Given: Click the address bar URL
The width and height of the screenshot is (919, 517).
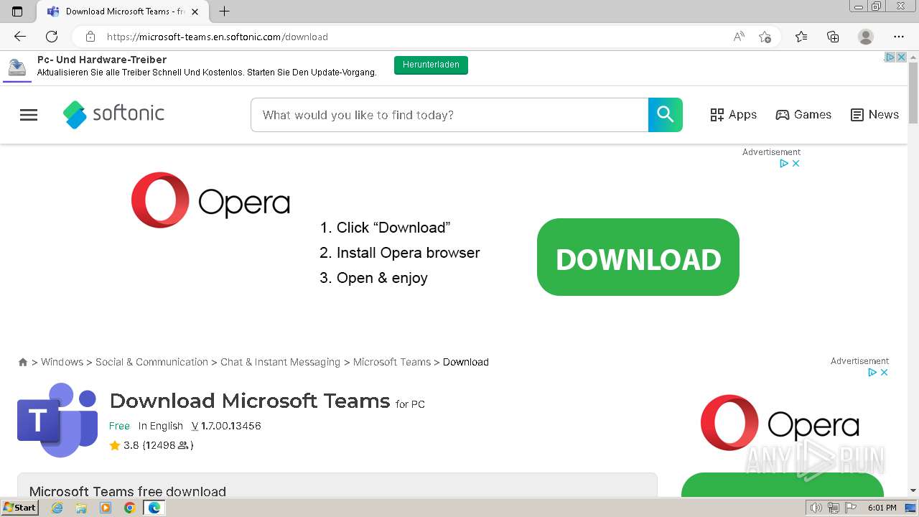Looking at the screenshot, I should point(218,37).
